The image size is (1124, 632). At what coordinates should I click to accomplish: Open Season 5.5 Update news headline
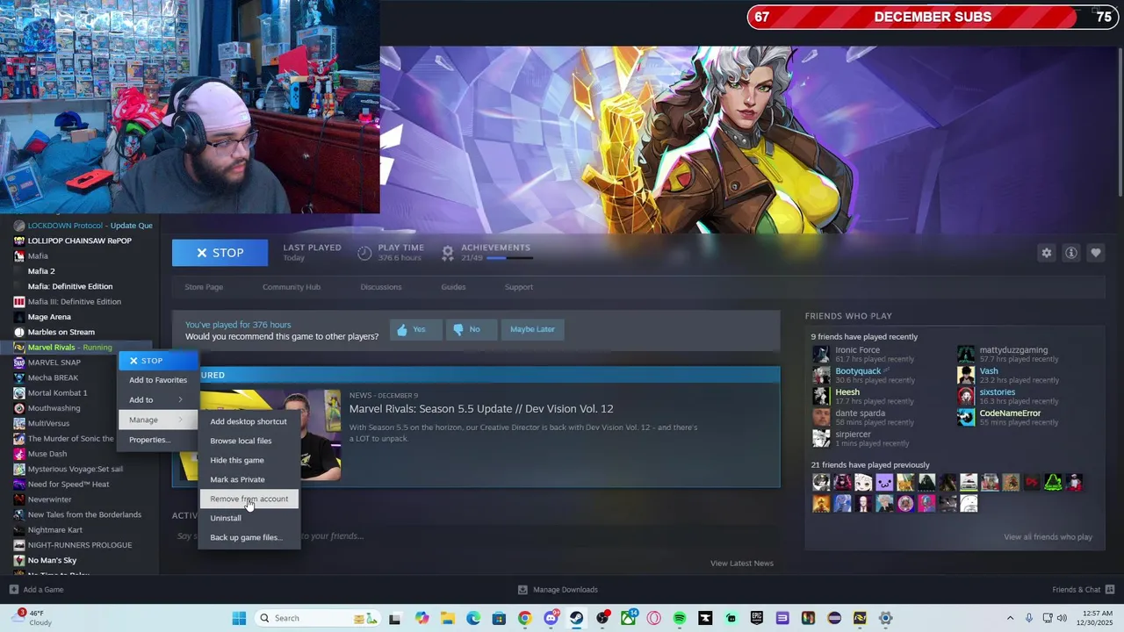click(481, 409)
